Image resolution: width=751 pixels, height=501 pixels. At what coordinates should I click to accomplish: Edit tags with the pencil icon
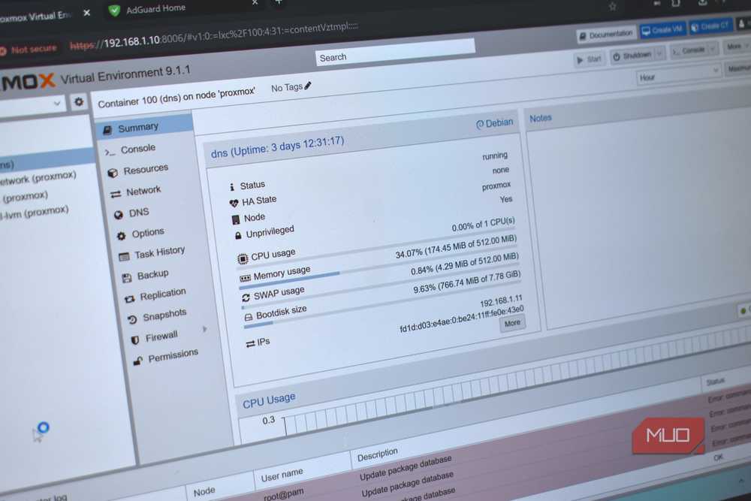coord(307,86)
